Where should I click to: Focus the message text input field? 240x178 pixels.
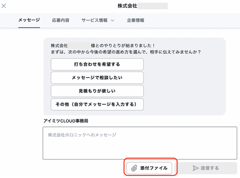point(140,146)
